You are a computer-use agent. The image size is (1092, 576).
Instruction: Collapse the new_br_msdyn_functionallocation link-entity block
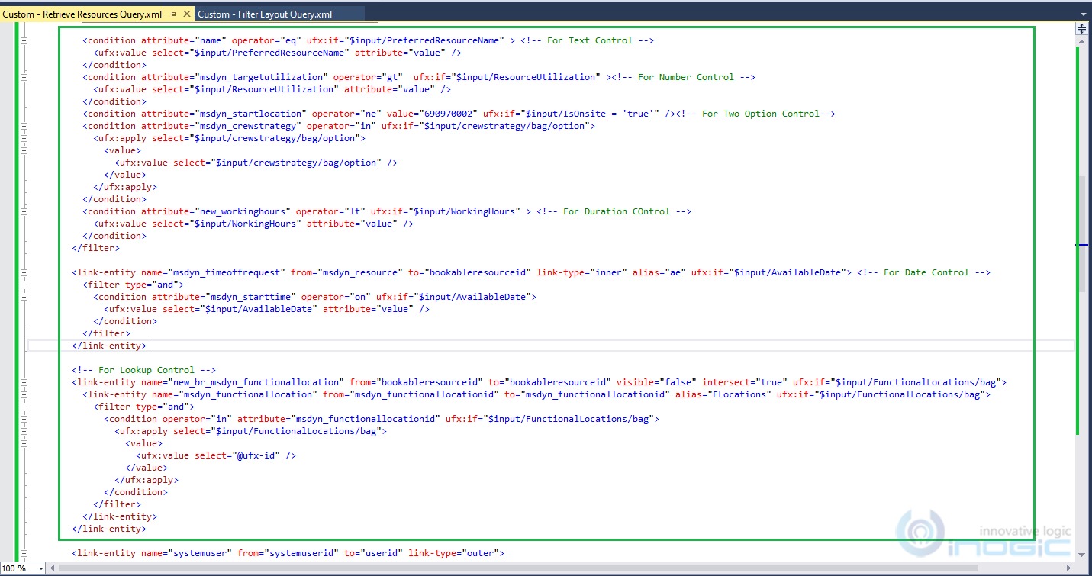click(x=24, y=381)
